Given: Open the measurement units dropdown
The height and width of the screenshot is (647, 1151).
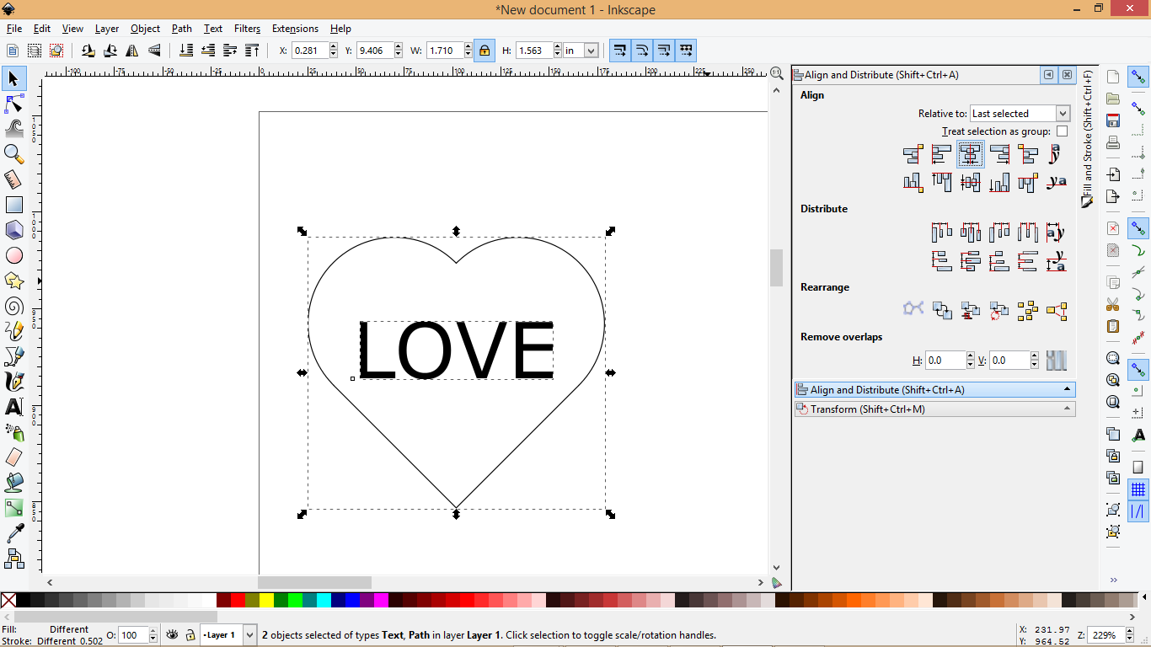Looking at the screenshot, I should (x=580, y=51).
